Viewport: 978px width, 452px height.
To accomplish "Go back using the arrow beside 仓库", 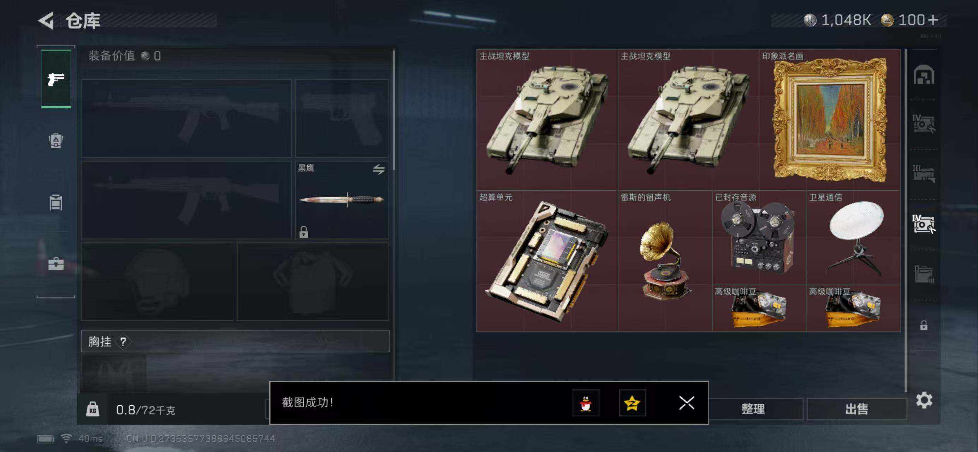I will [x=46, y=20].
